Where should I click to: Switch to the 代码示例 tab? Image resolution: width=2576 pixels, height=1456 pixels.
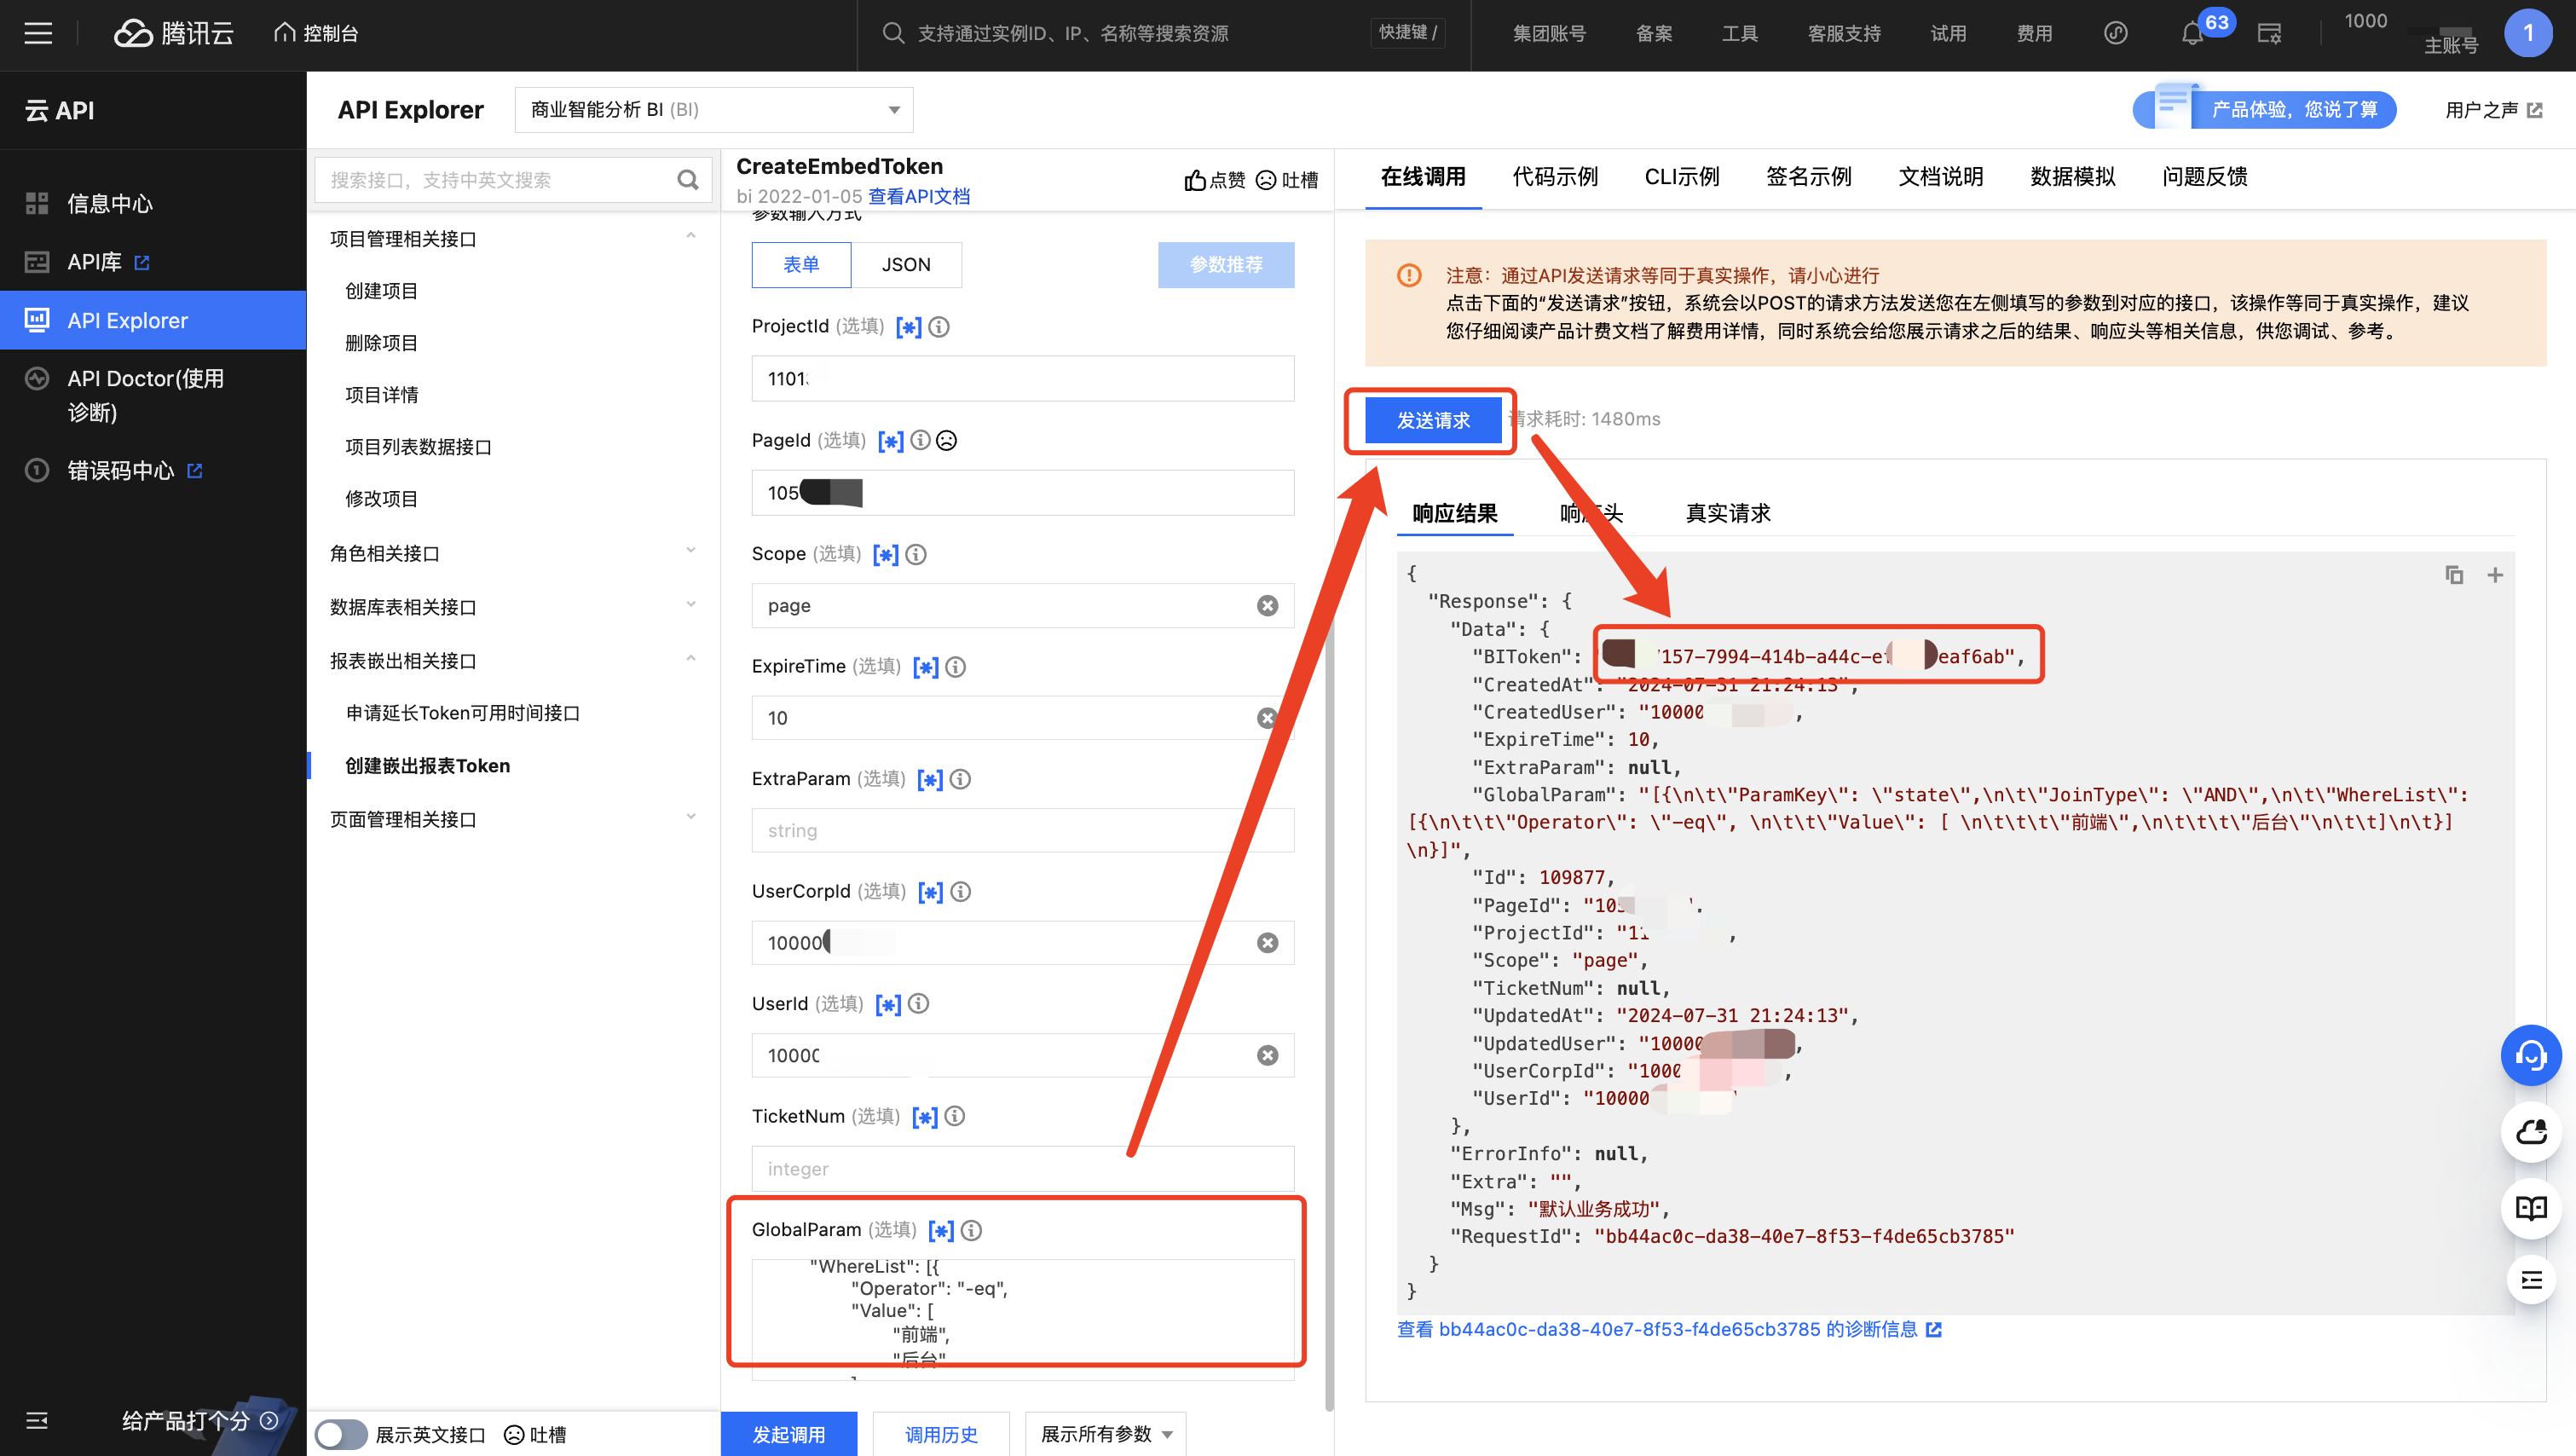pos(1555,177)
